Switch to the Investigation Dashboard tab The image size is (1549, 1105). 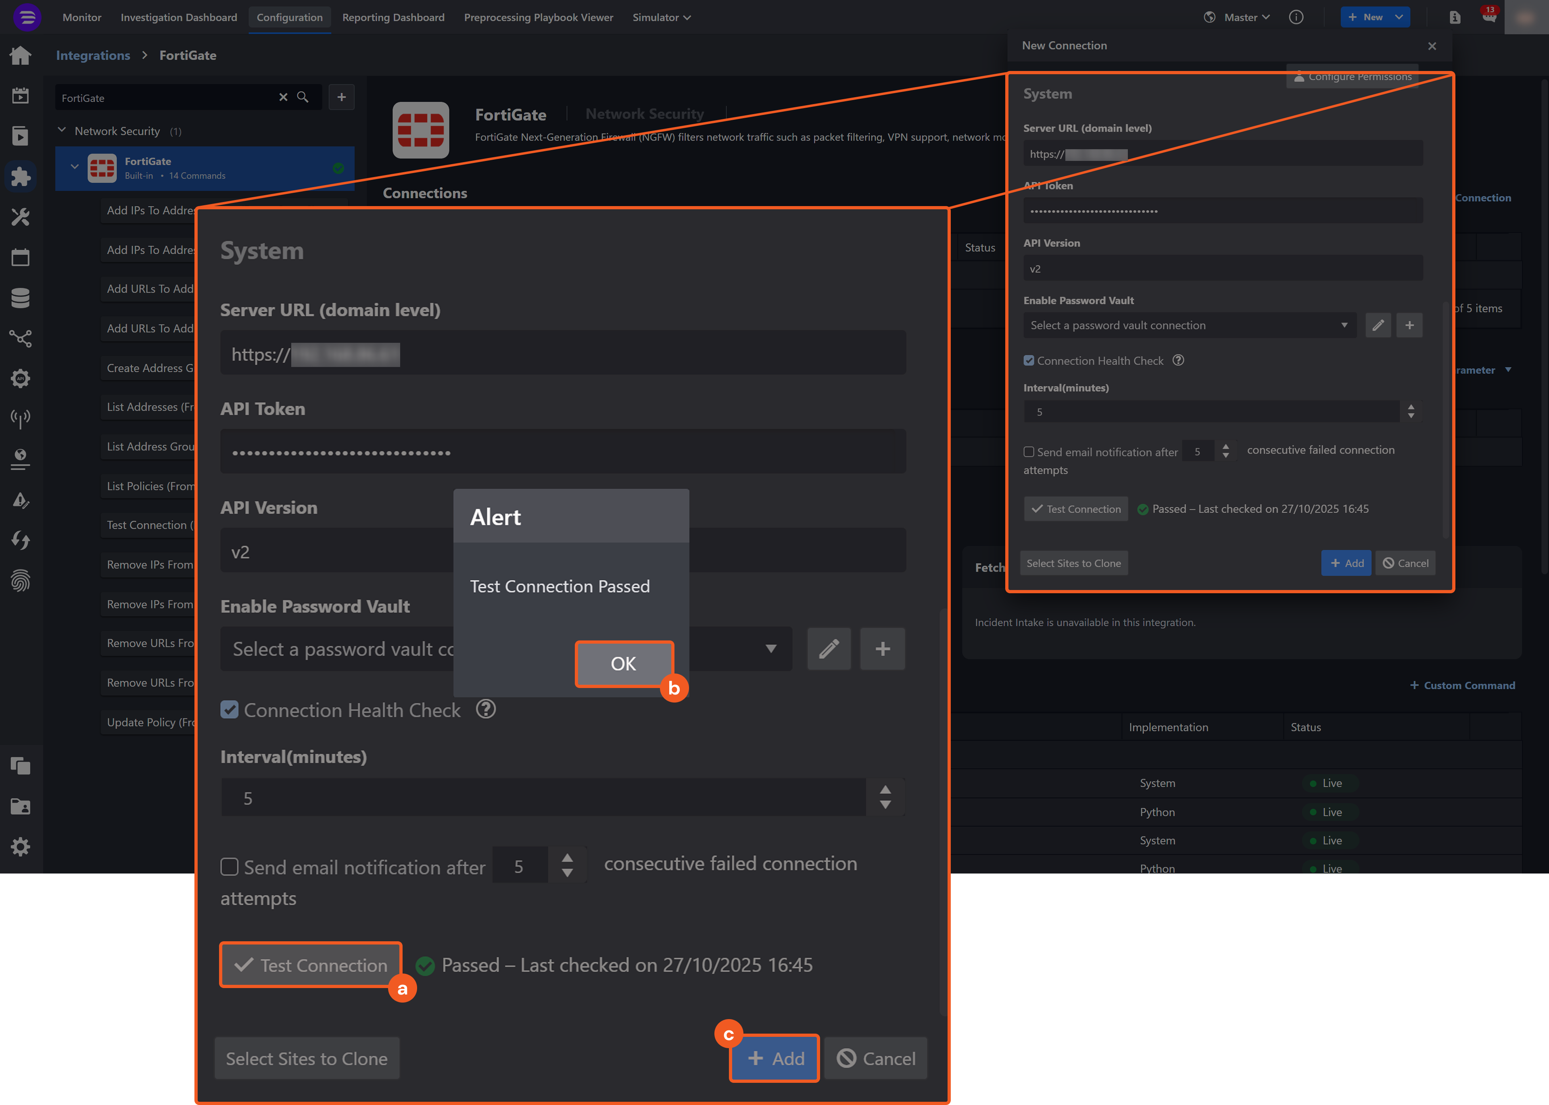pos(179,17)
